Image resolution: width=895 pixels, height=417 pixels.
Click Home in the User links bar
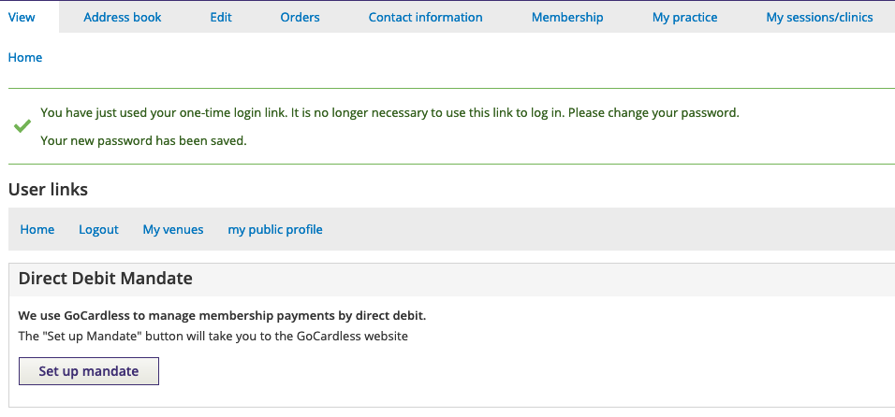click(37, 230)
